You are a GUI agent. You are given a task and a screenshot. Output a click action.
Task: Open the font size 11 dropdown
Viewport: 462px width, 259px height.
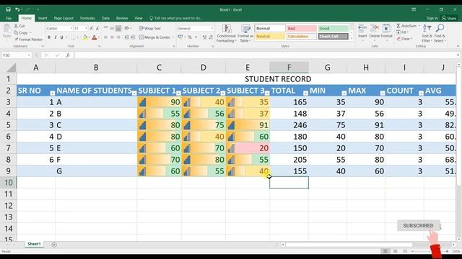[x=86, y=28]
